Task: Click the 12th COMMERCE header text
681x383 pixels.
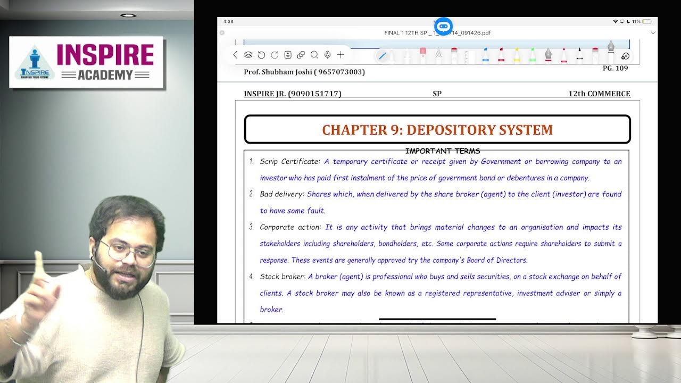Action: pos(599,94)
